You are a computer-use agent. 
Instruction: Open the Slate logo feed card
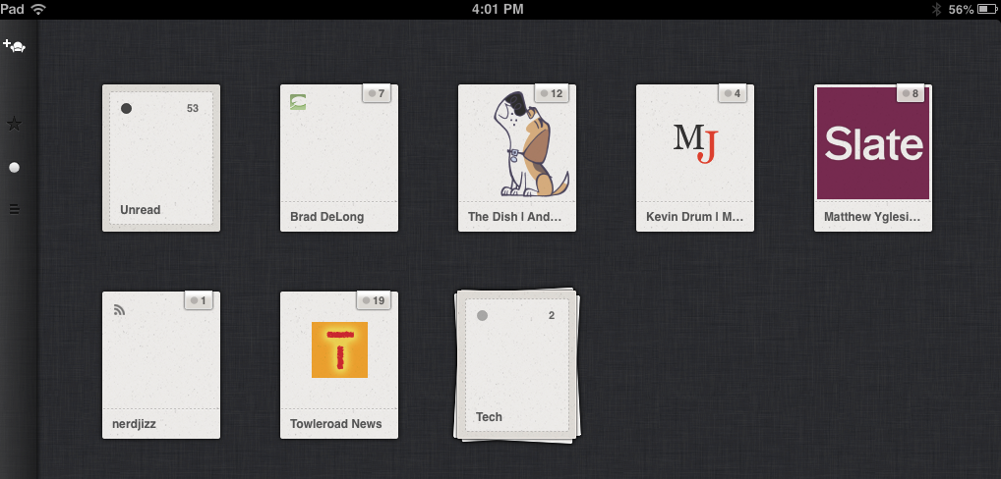(873, 145)
